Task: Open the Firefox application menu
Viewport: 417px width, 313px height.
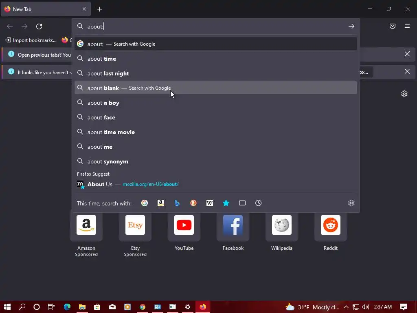Action: click(407, 26)
